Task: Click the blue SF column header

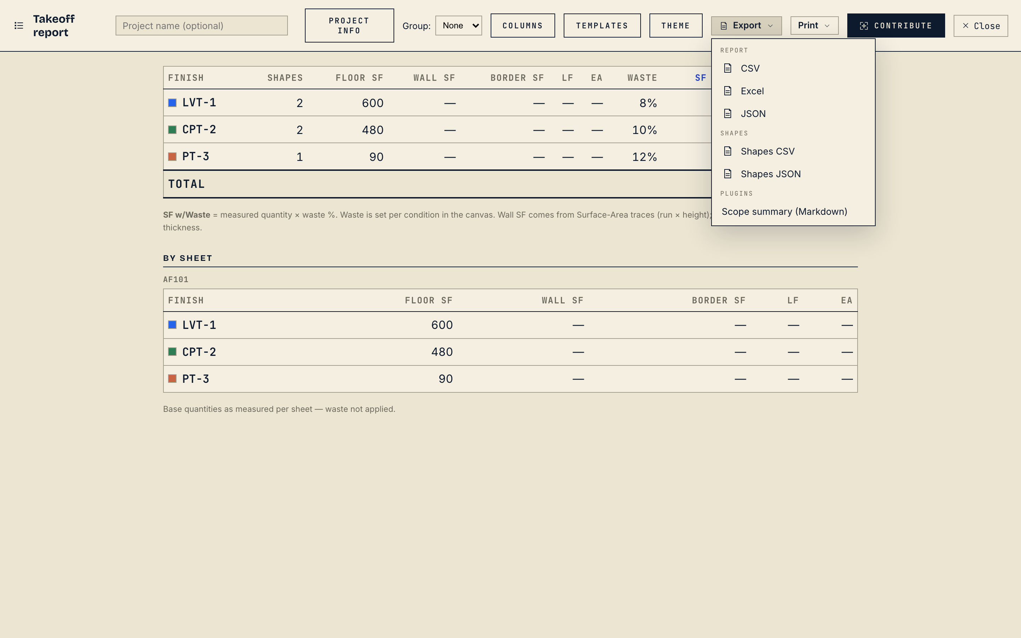Action: click(x=701, y=78)
